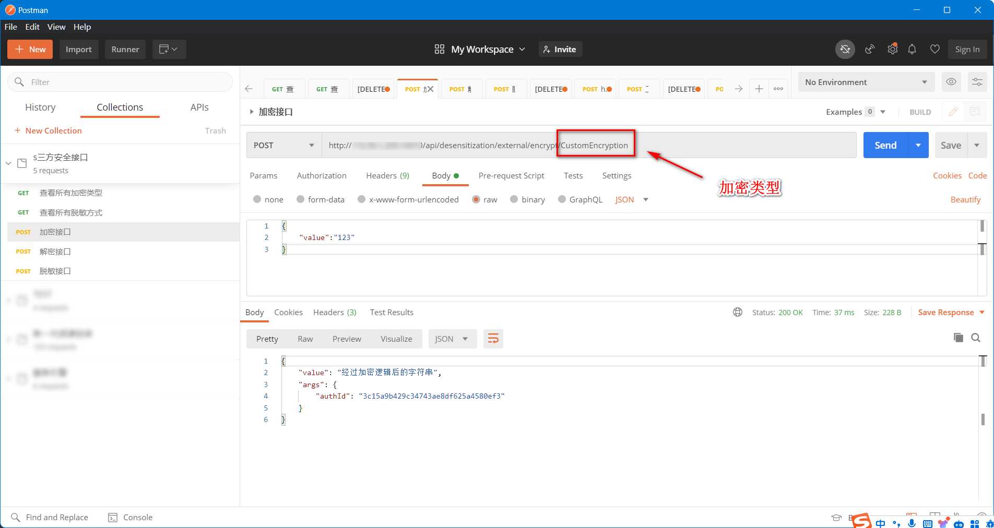Click the Beautify link

(965, 199)
